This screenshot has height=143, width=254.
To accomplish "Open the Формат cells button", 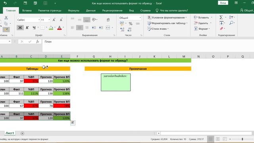I will tap(202, 29).
